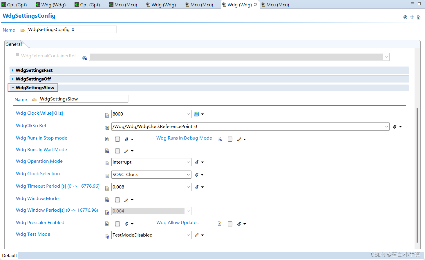The width and height of the screenshot is (425, 260).
Task: Click the Wdg Operation Mode label link
Action: 39,161
